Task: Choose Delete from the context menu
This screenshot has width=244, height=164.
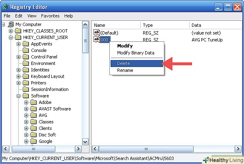Action: pyautogui.click(x=137, y=63)
